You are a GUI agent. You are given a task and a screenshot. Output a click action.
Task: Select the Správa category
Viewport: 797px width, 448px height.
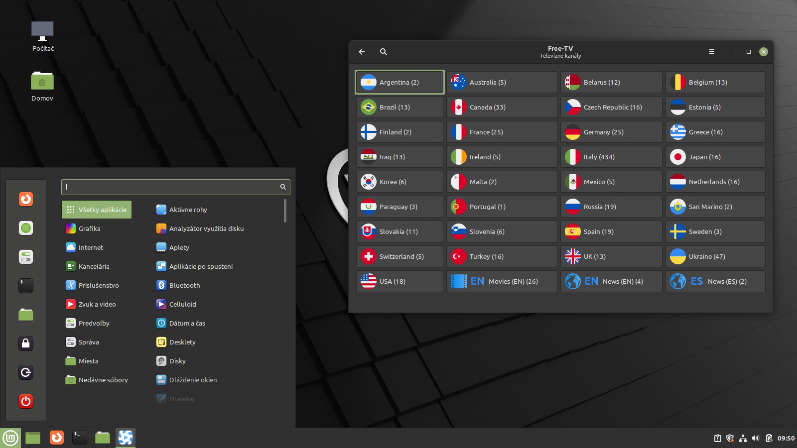[x=97, y=342]
